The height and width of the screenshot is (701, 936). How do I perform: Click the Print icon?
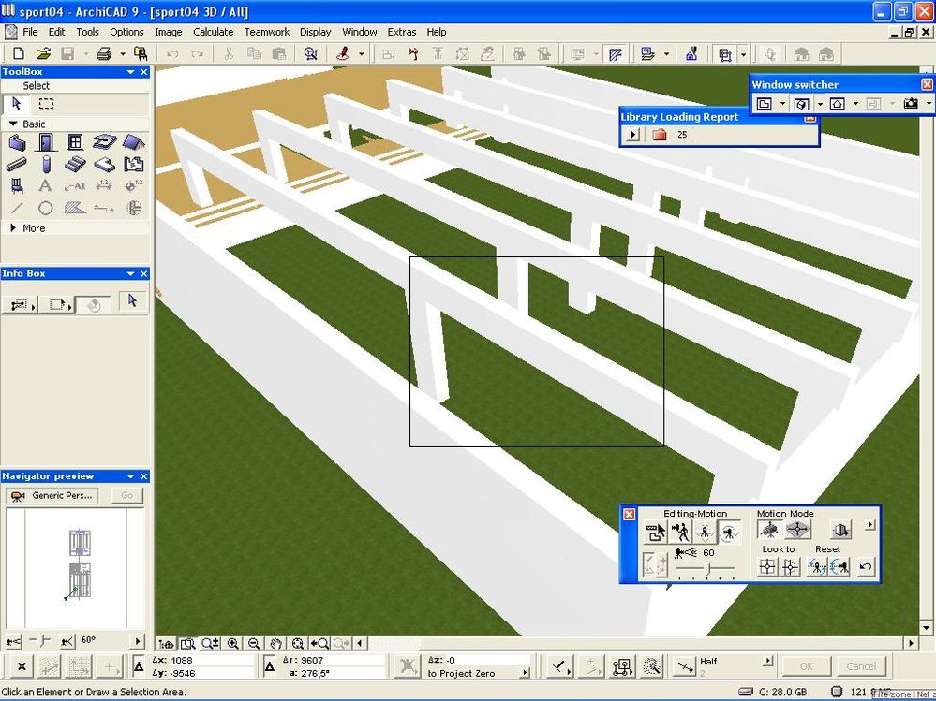104,54
